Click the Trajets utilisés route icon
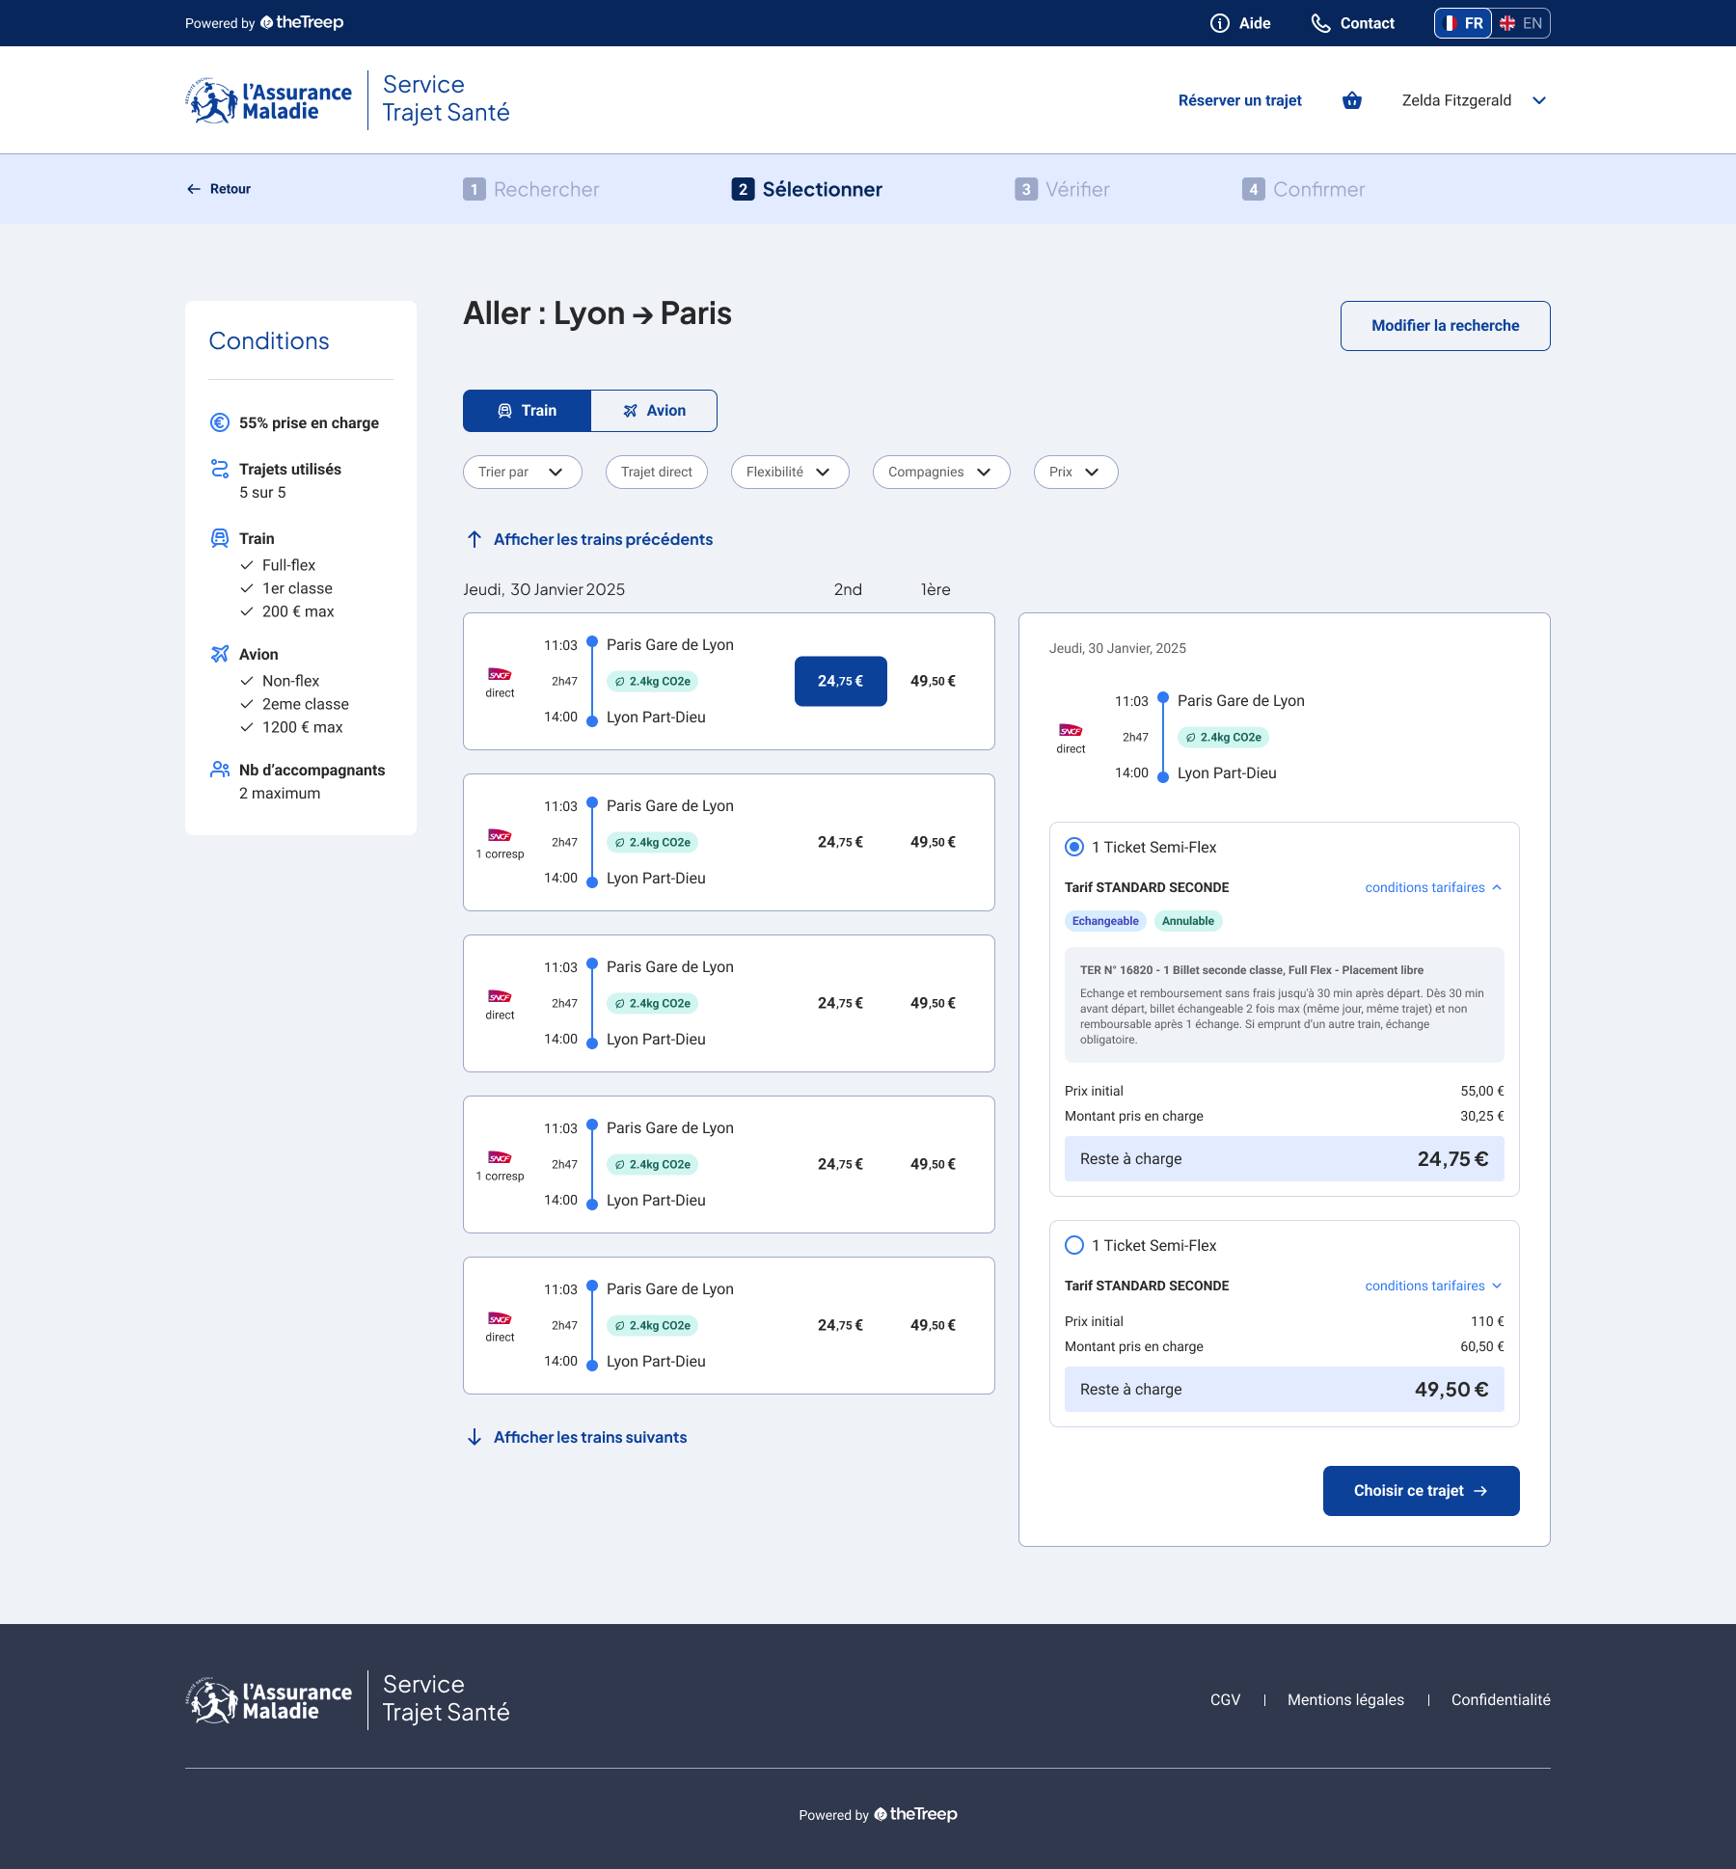This screenshot has height=1869, width=1736. [220, 469]
